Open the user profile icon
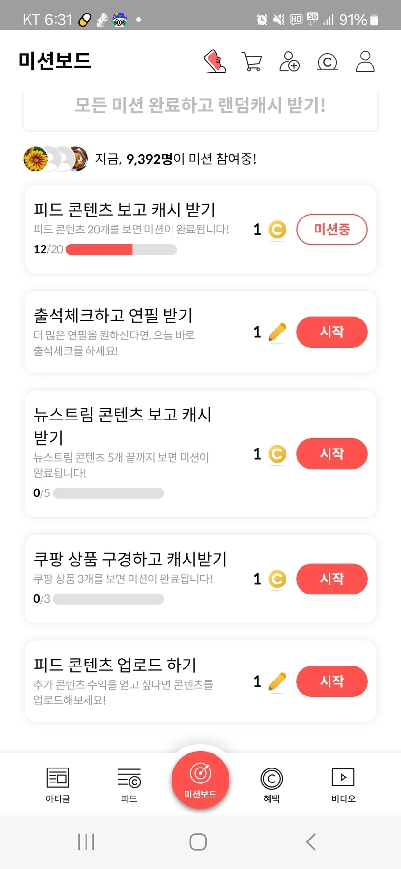This screenshot has width=401, height=869. click(365, 61)
